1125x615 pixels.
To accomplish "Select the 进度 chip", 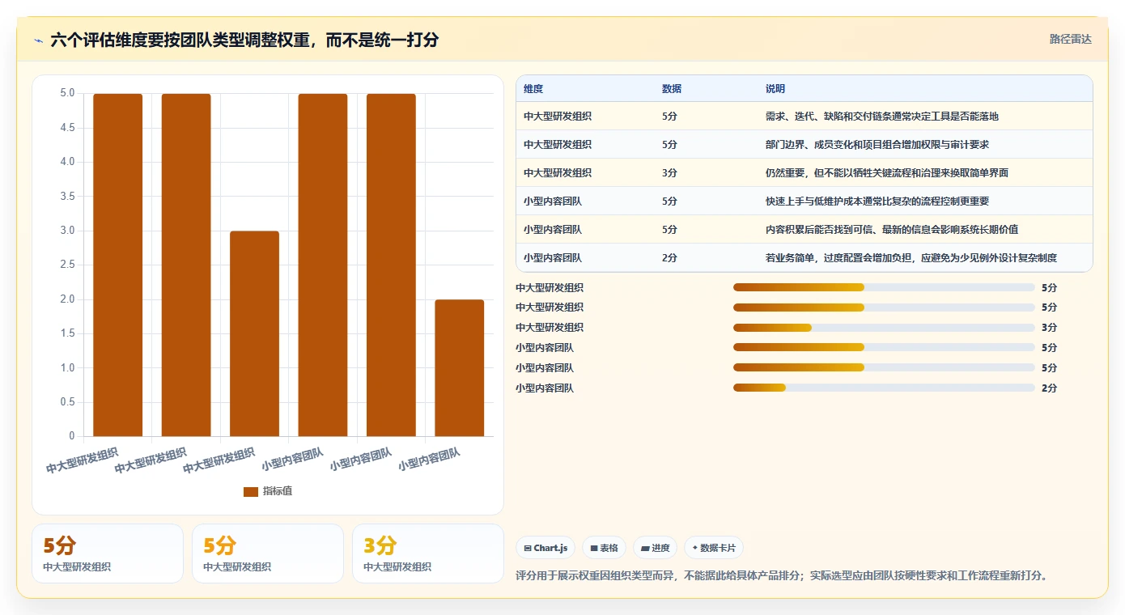I will click(x=655, y=548).
